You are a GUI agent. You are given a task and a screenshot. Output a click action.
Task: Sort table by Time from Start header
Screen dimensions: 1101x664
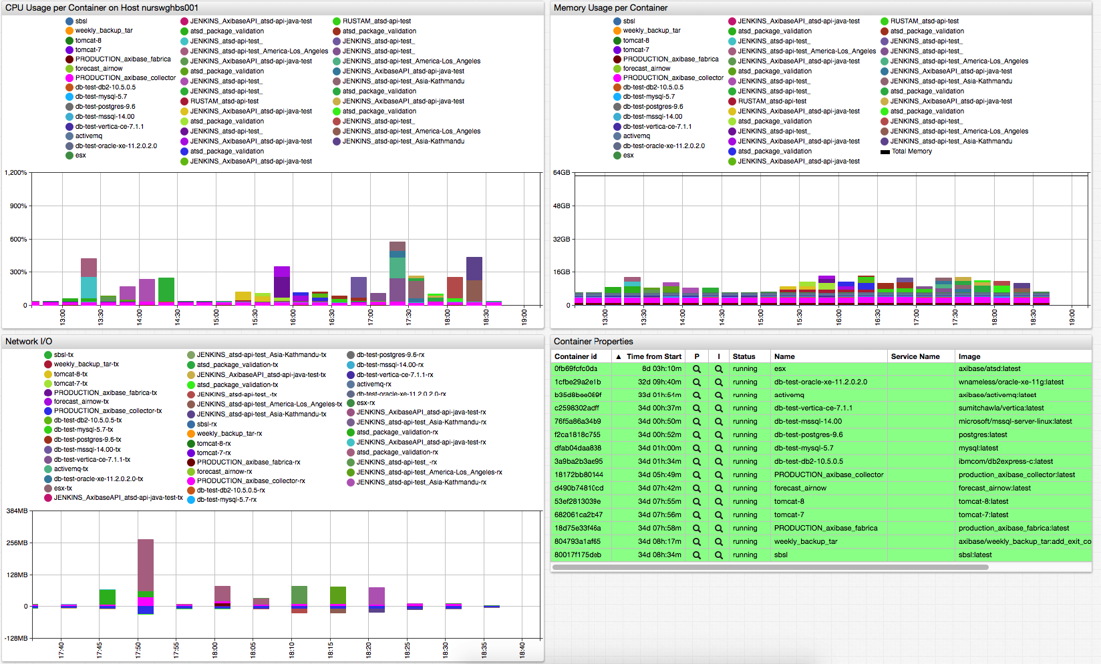(654, 356)
